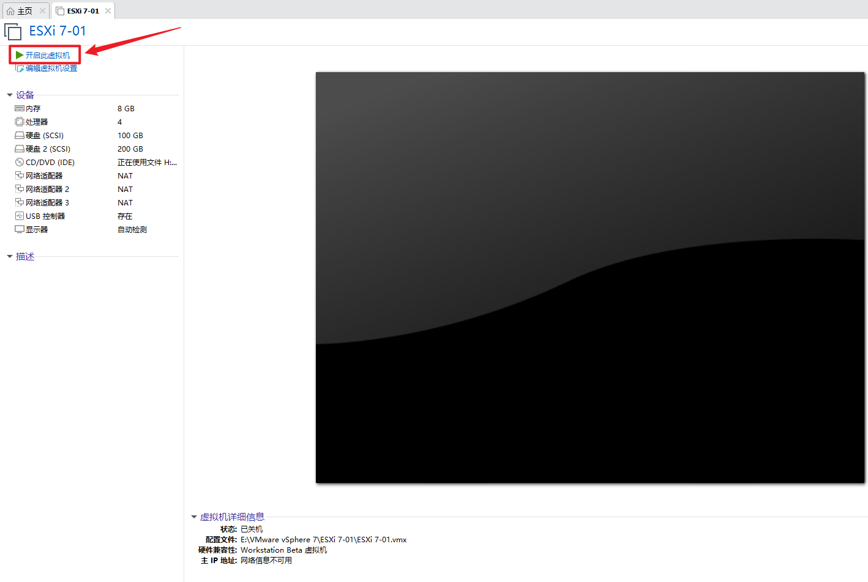The image size is (868, 582).
Task: Click the 网络适配器 2 network icon
Action: 20,189
